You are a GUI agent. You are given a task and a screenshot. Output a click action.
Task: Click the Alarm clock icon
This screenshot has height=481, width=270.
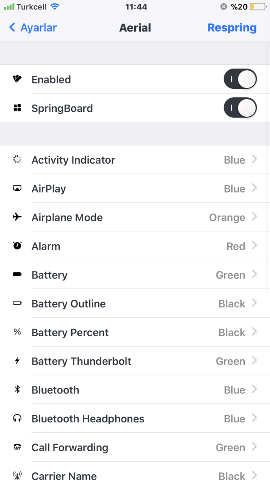[x=17, y=246]
